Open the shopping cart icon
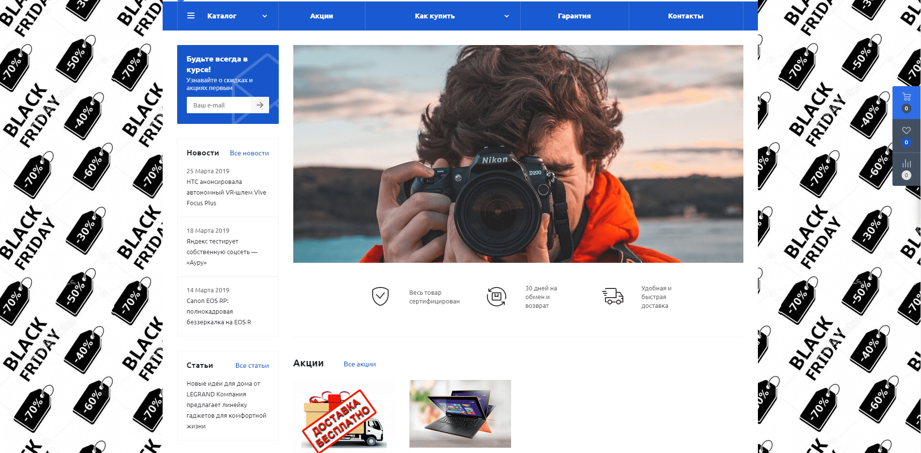The width and height of the screenshot is (921, 453). tap(906, 97)
